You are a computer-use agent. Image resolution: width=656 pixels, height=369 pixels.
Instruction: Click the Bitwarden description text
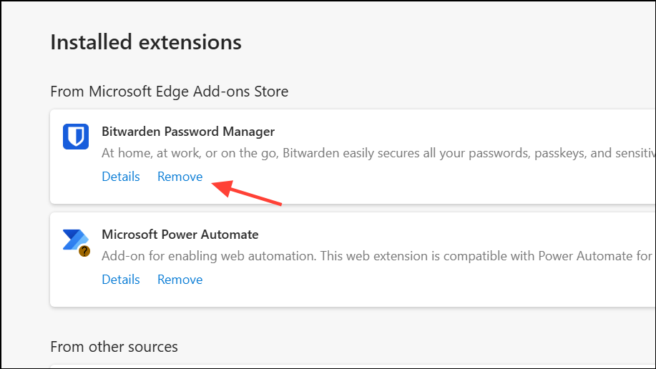(322, 153)
